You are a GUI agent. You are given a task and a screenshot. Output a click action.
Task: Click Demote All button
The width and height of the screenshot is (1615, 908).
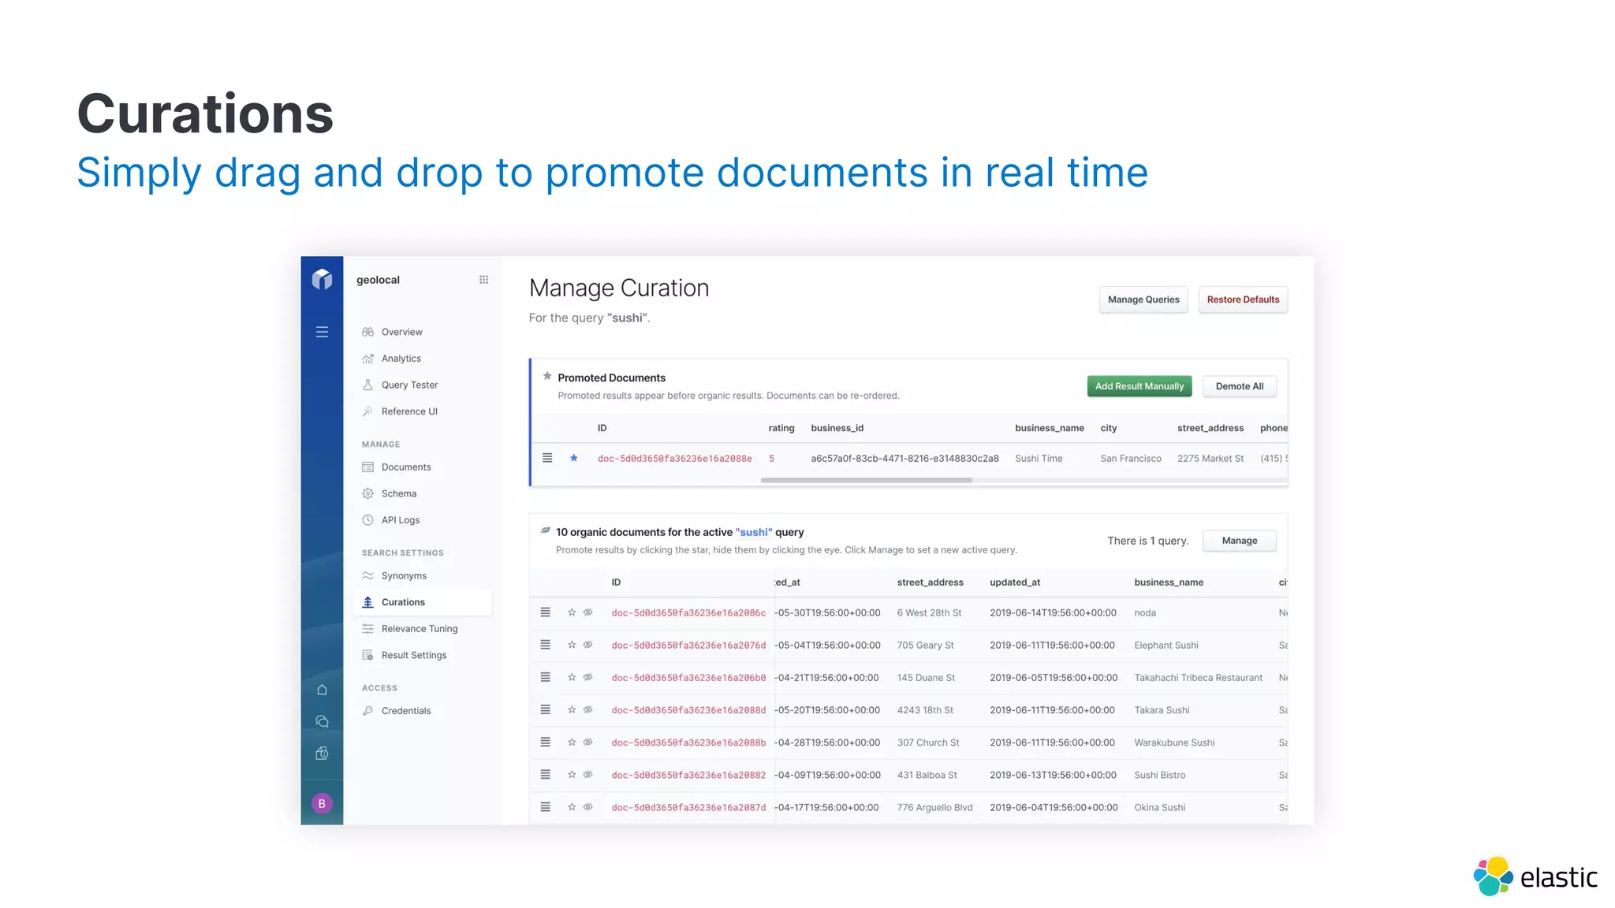[x=1240, y=386]
